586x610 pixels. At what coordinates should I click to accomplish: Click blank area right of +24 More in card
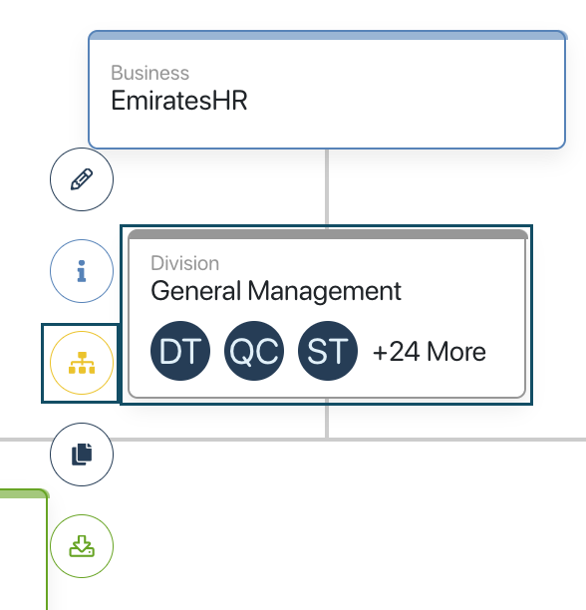click(505, 352)
